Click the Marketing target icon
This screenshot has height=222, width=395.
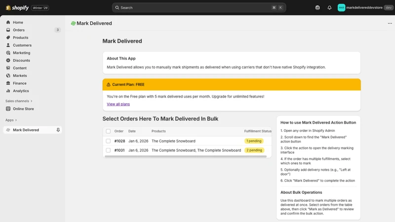point(8,53)
